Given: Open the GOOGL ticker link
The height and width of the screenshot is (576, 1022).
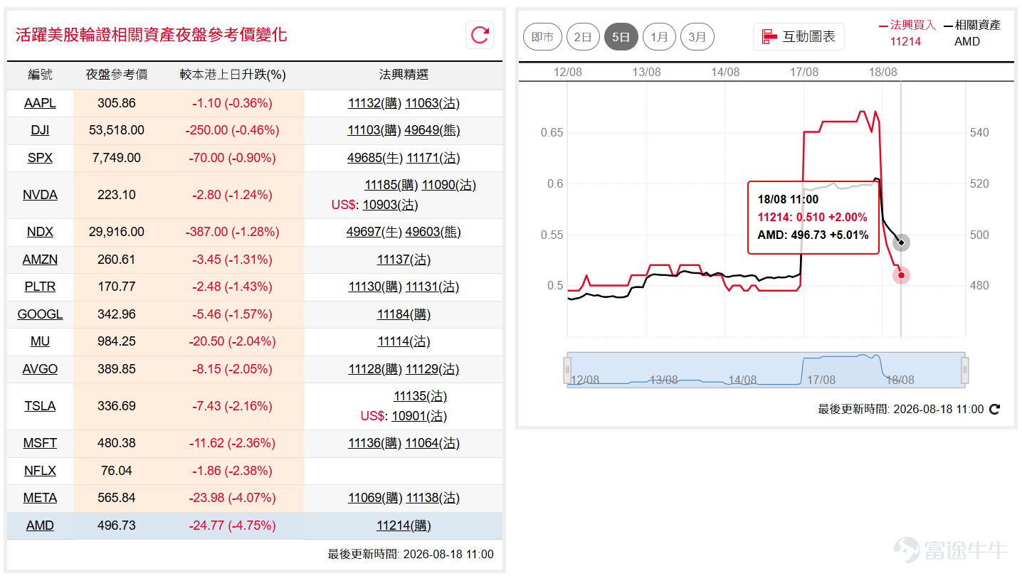Looking at the screenshot, I should [40, 314].
